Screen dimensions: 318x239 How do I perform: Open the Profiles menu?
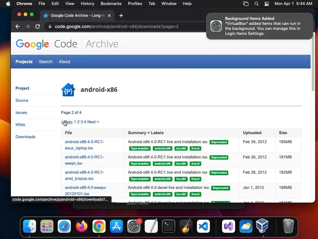135,3
